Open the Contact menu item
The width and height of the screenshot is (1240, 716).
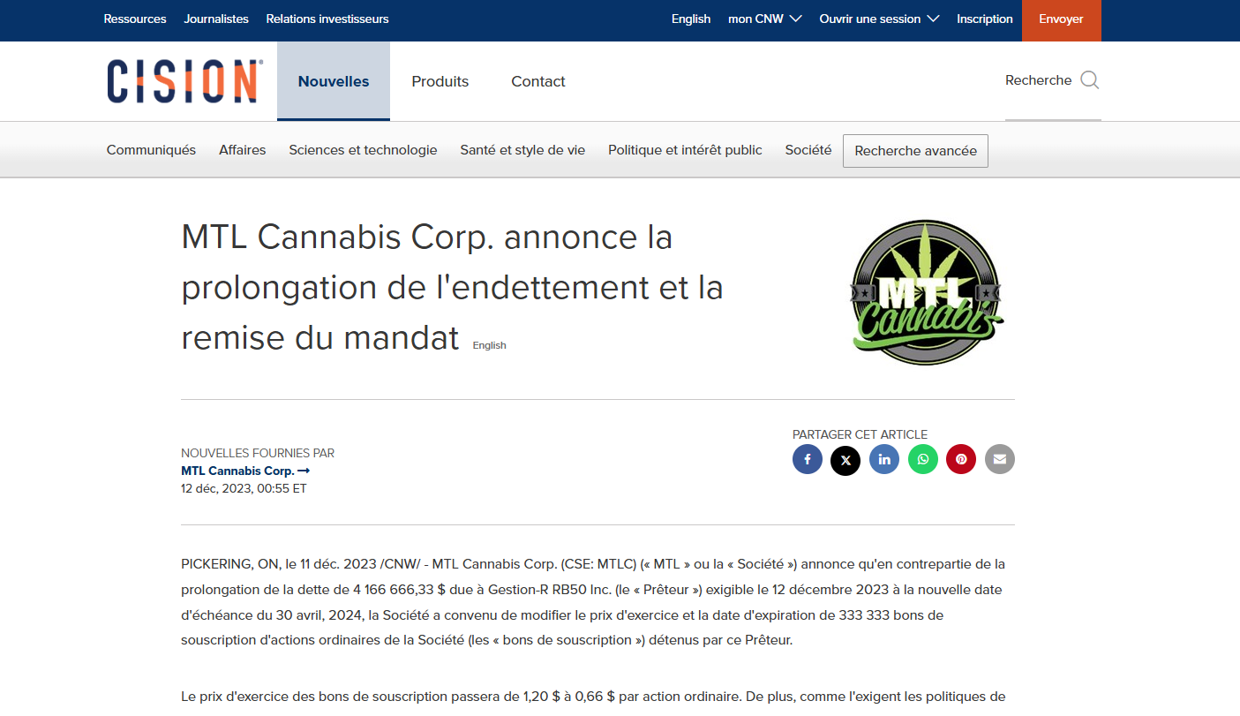click(x=538, y=81)
